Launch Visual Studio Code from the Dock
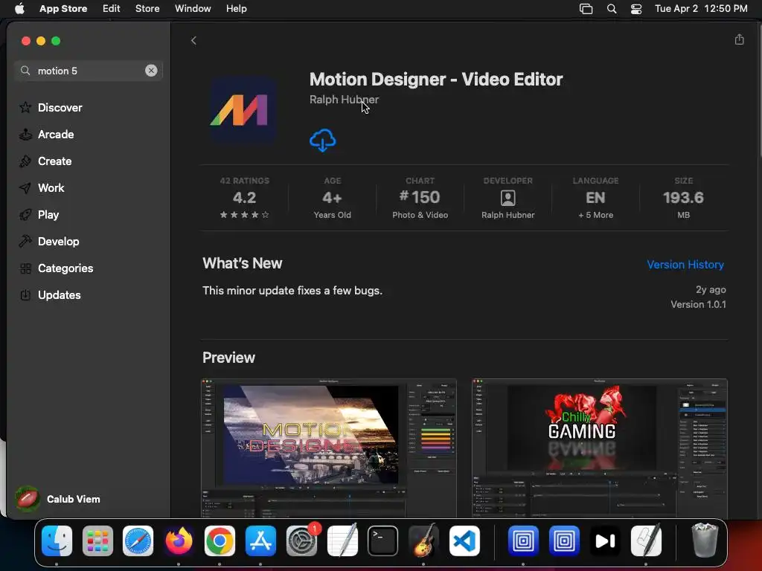The image size is (762, 571). (464, 541)
